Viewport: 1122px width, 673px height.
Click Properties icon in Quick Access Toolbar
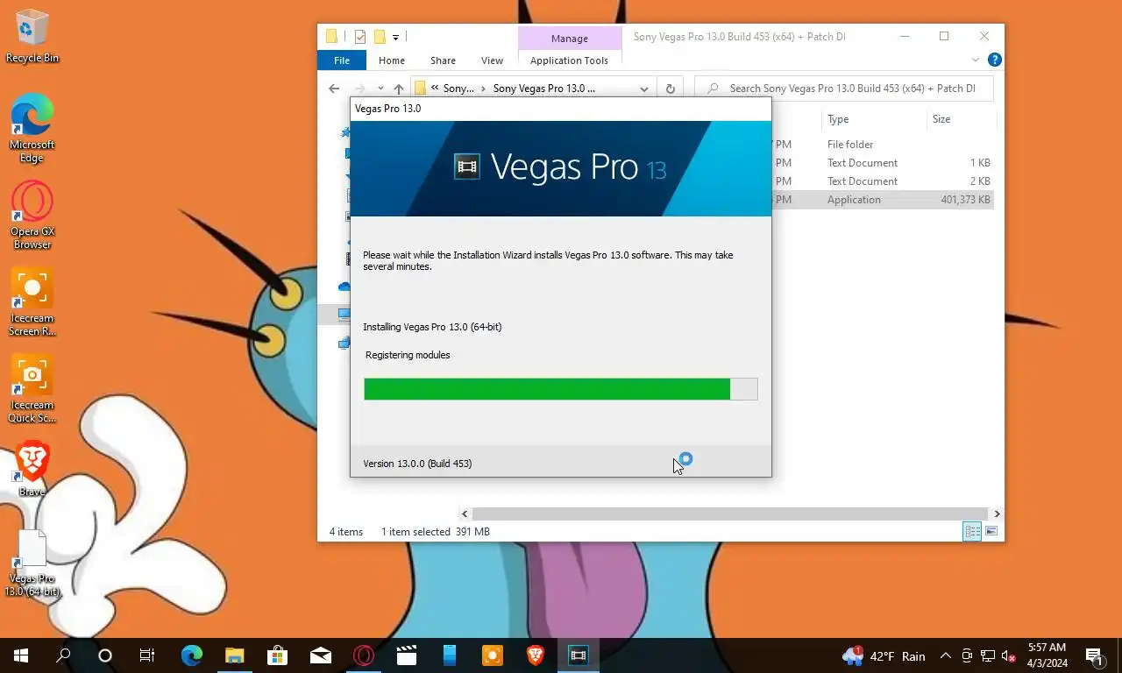click(x=360, y=37)
